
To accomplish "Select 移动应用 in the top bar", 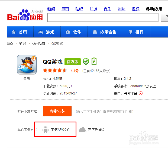I will pos(154,9).
